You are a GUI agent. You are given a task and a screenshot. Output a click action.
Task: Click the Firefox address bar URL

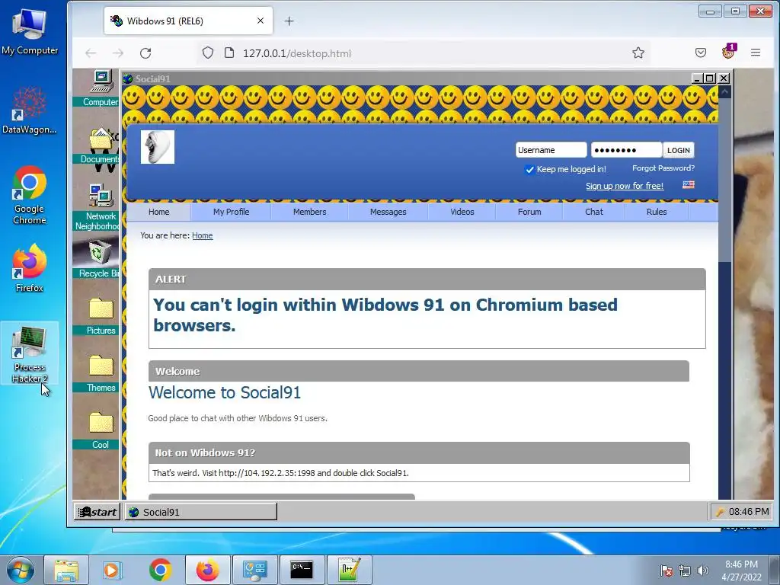(297, 53)
